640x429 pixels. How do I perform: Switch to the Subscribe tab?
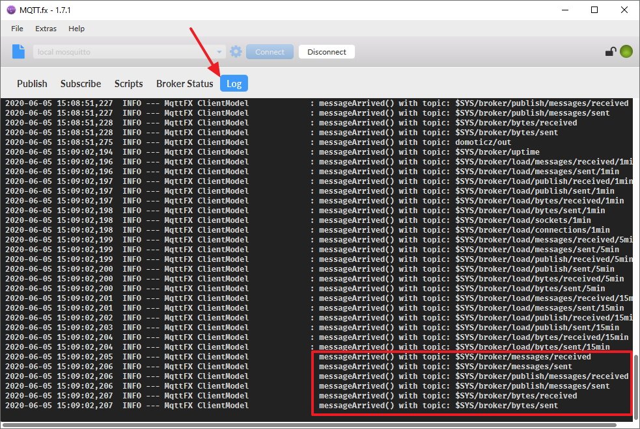[x=81, y=83]
